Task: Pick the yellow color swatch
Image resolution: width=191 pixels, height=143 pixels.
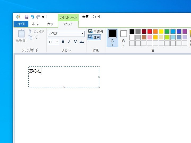Action: (161, 32)
